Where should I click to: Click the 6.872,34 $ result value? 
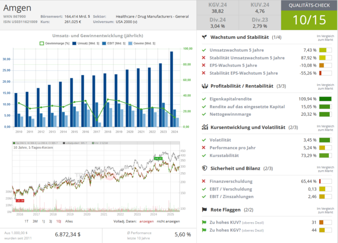(x=68, y=234)
